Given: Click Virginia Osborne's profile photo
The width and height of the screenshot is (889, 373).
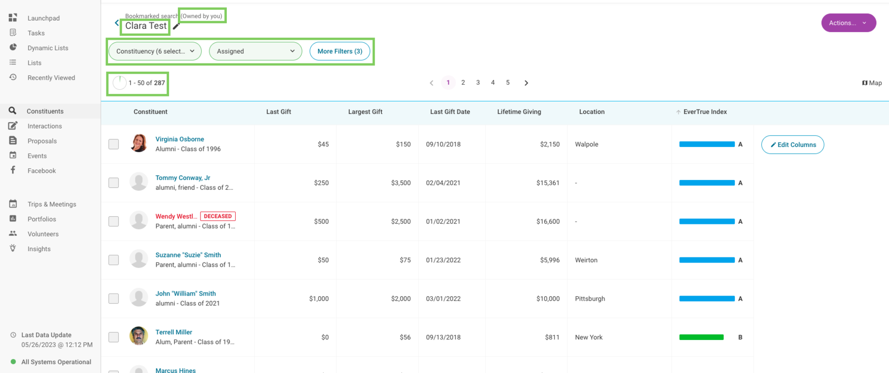Looking at the screenshot, I should point(139,143).
